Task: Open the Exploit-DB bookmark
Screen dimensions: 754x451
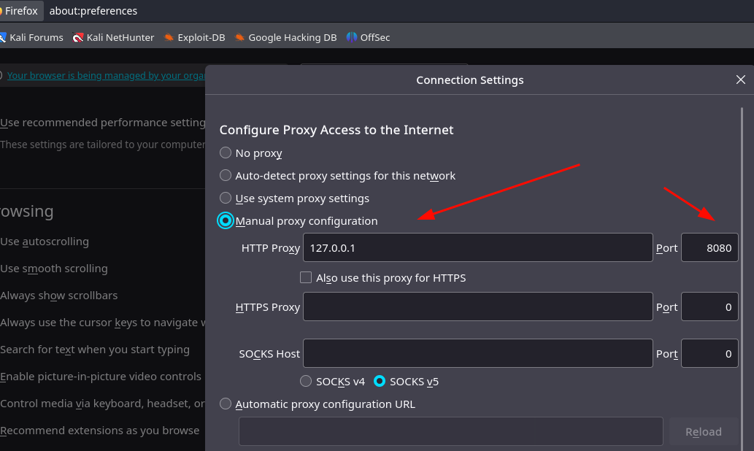Action: tap(194, 37)
